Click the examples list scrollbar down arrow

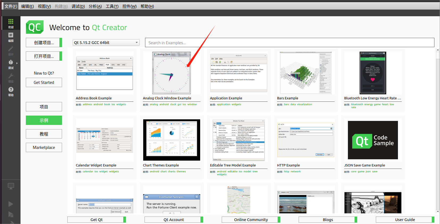(x=438, y=211)
